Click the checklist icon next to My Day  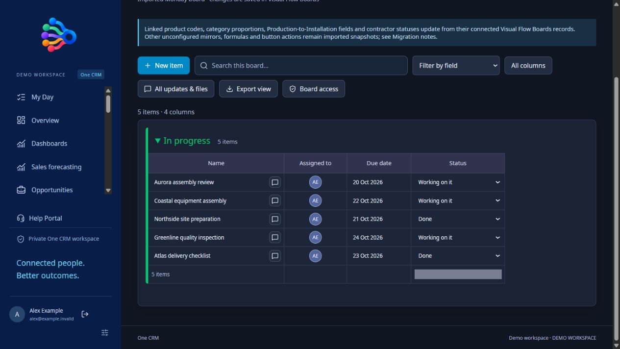[21, 97]
